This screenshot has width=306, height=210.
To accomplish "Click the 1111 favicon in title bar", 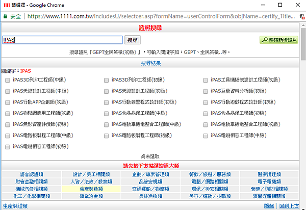I will point(7,5).
